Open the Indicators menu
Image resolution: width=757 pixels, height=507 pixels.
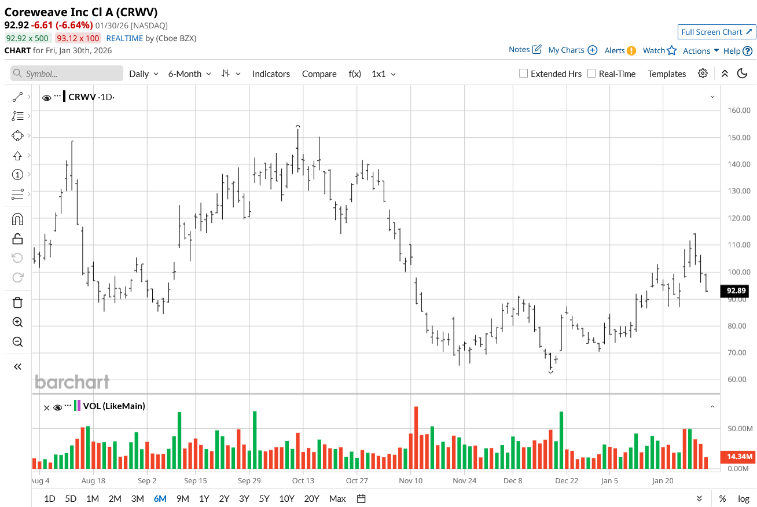(x=271, y=74)
